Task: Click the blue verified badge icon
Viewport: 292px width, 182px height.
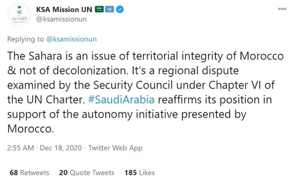Action: [x=120, y=10]
